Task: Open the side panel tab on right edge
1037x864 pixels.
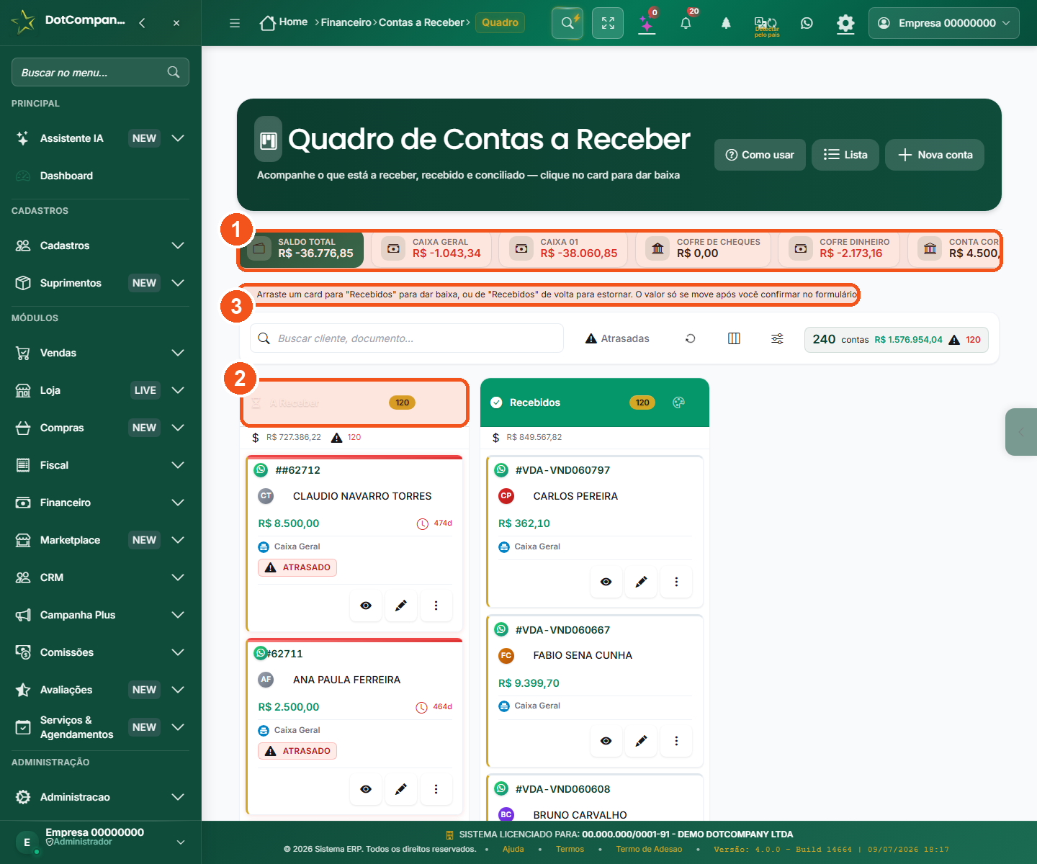Action: pos(1021,432)
